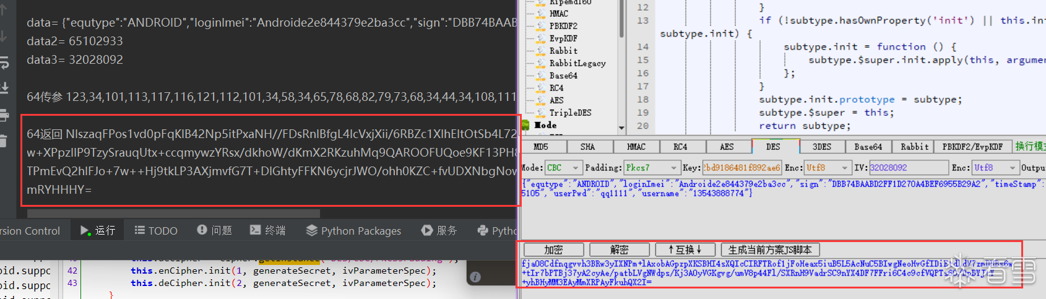This screenshot has height=299, width=1046.
Task: Open the 问题 (Problems) tool window tab
Action: coord(214,230)
